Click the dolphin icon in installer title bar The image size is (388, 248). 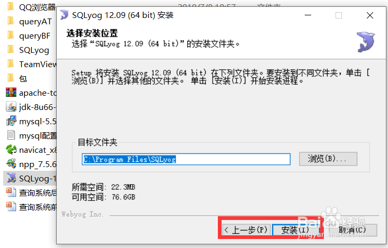(x=65, y=15)
